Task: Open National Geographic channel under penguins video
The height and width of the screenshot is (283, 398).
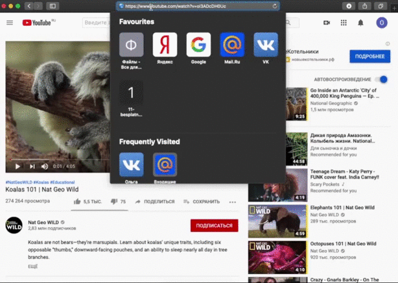Action: 331,103
